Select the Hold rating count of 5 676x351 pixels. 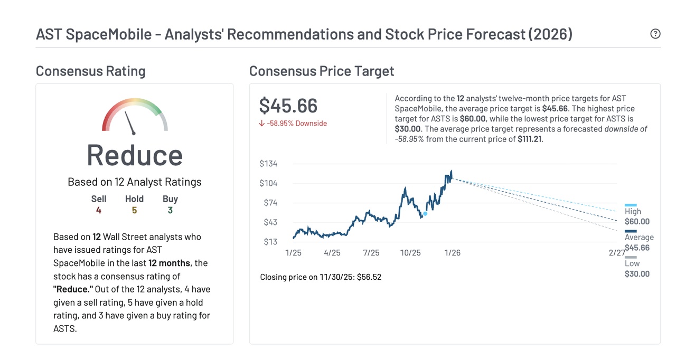pos(134,210)
